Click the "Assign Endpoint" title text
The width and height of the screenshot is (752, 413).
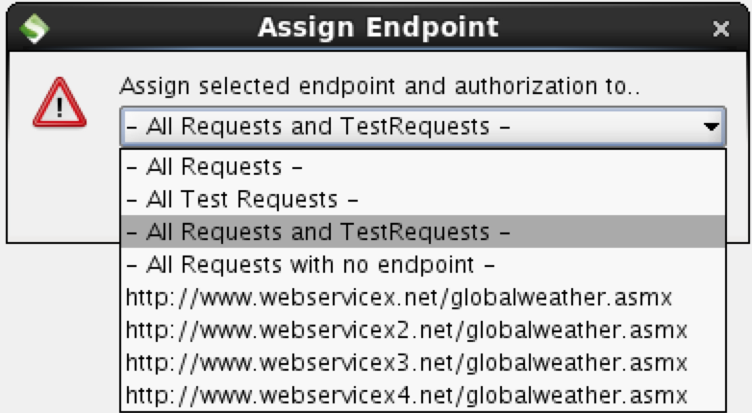pos(378,27)
